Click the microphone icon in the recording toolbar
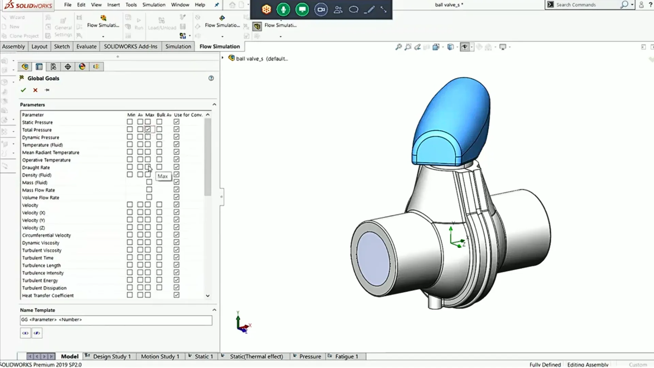Image resolution: width=654 pixels, height=368 pixels. [283, 10]
